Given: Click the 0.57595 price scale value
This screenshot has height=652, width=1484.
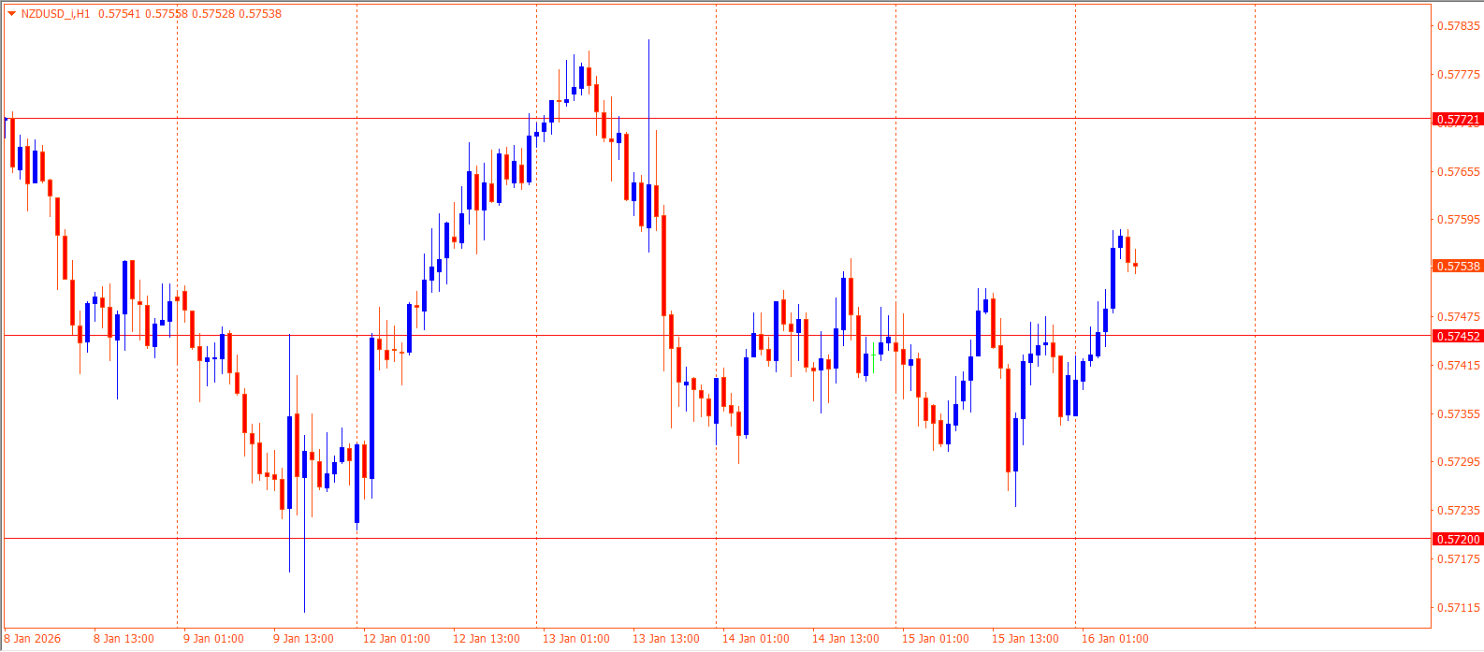Looking at the screenshot, I should click(x=1459, y=220).
